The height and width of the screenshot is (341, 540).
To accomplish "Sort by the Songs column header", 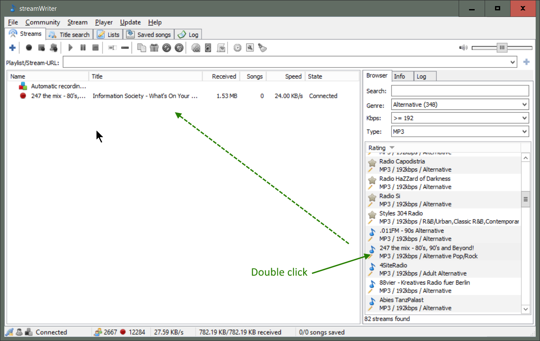I will click(x=253, y=76).
